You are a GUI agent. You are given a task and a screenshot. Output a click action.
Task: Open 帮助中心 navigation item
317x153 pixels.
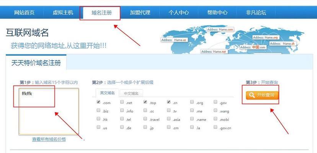tap(217, 13)
